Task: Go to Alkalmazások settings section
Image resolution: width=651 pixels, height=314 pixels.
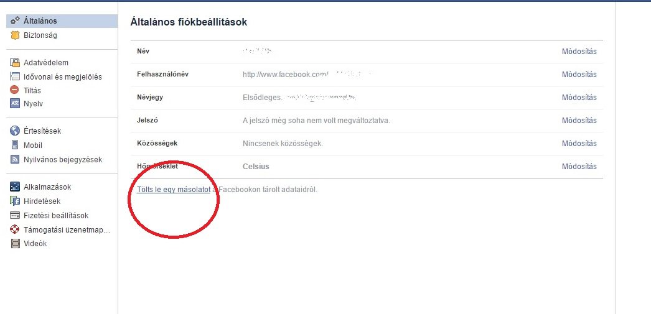Action: coord(47,187)
